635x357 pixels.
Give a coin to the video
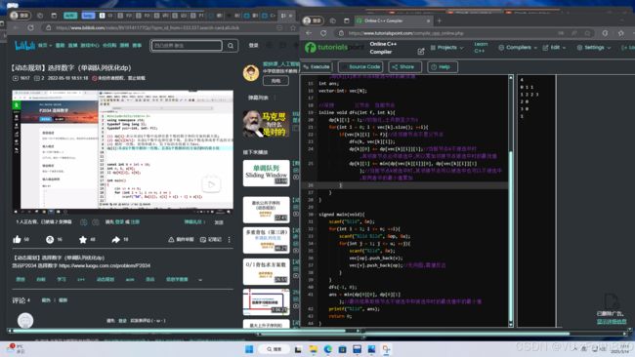point(50,239)
